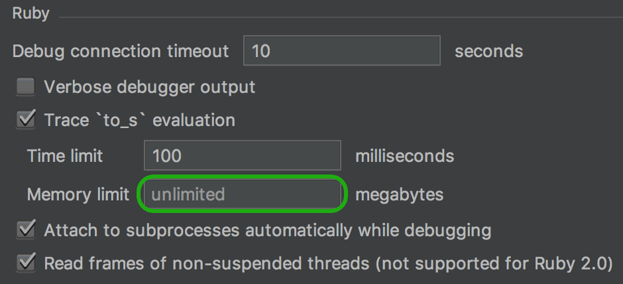Click the "Trace `to_s` evaluation" label text

139,119
